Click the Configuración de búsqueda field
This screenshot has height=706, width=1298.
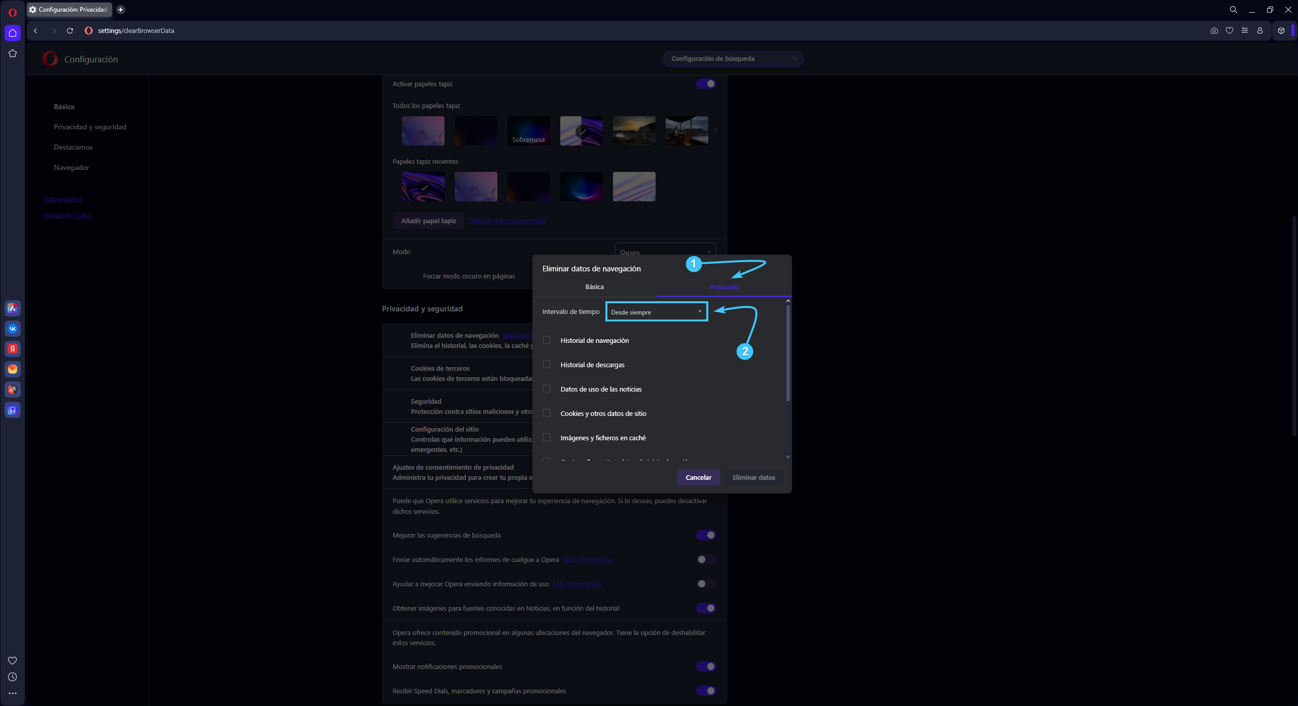tap(733, 58)
